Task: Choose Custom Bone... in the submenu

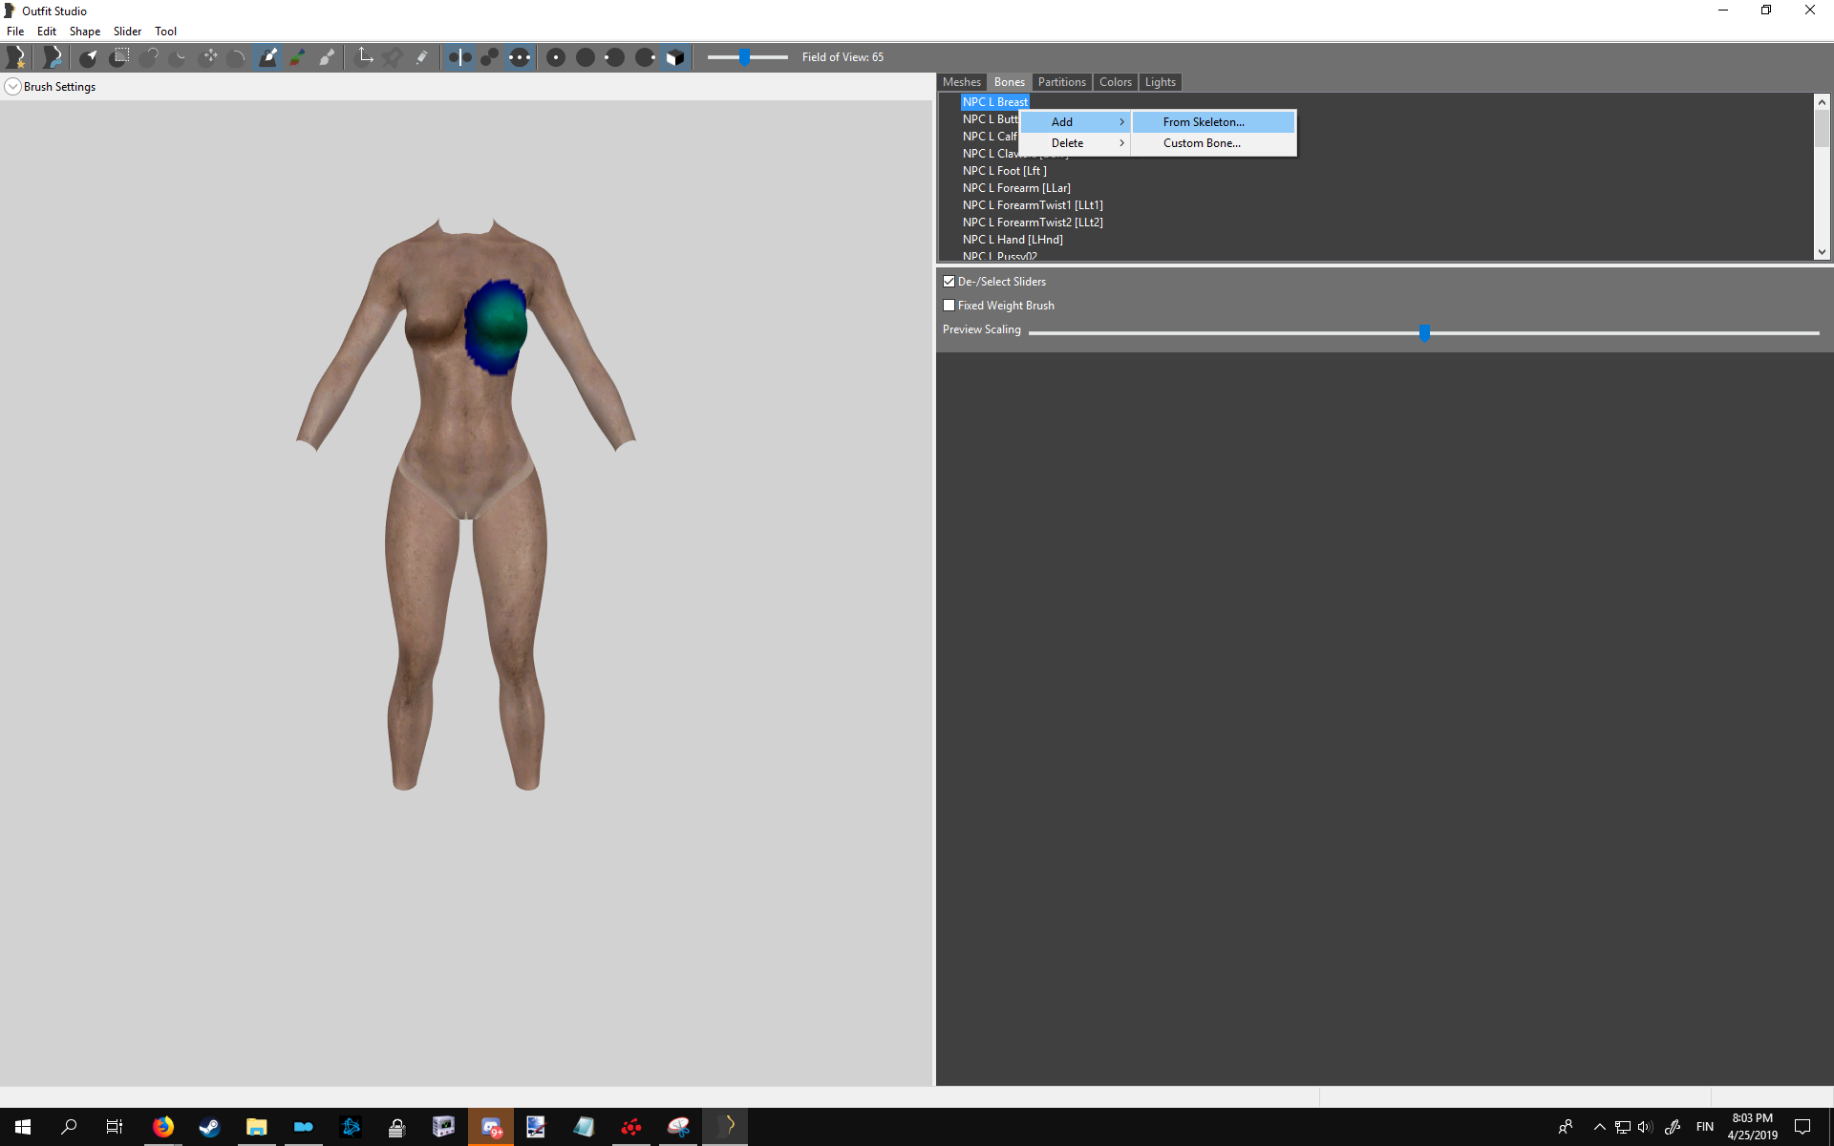Action: [x=1213, y=143]
